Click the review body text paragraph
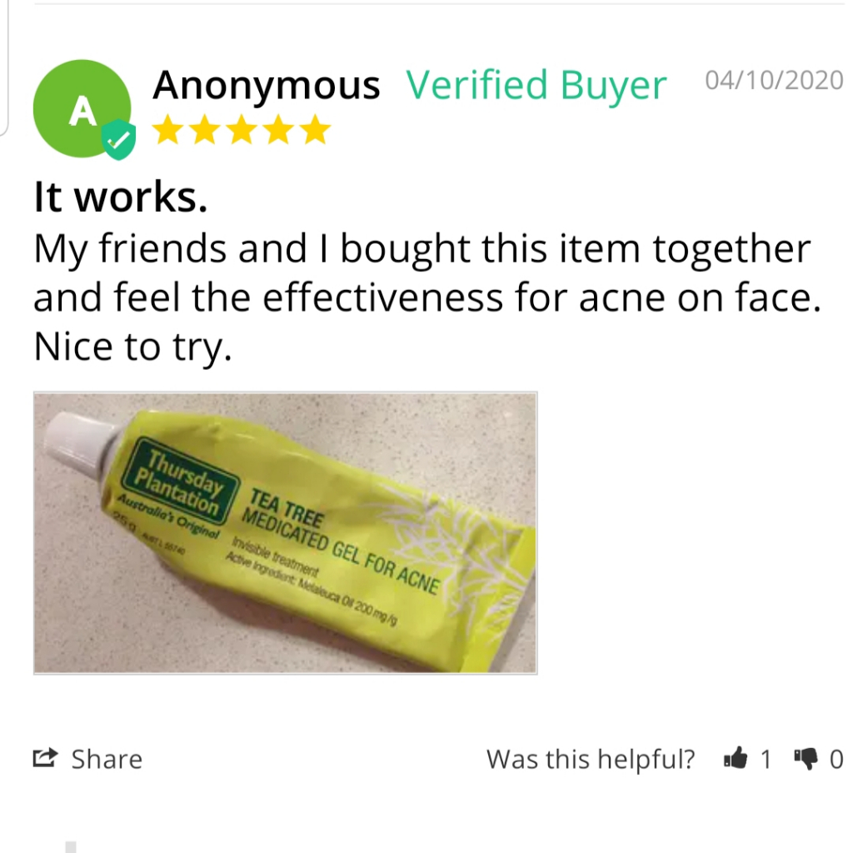The image size is (853, 853). click(x=427, y=297)
